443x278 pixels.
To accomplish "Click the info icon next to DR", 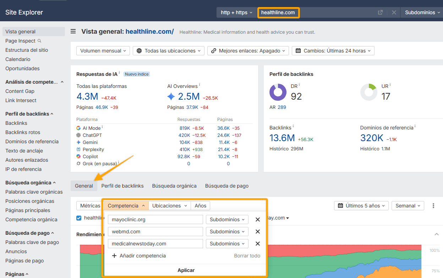I will (299, 85).
